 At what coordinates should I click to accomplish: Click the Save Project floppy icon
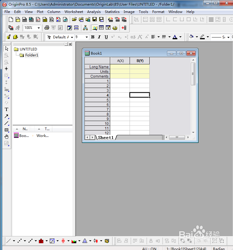[95, 19]
